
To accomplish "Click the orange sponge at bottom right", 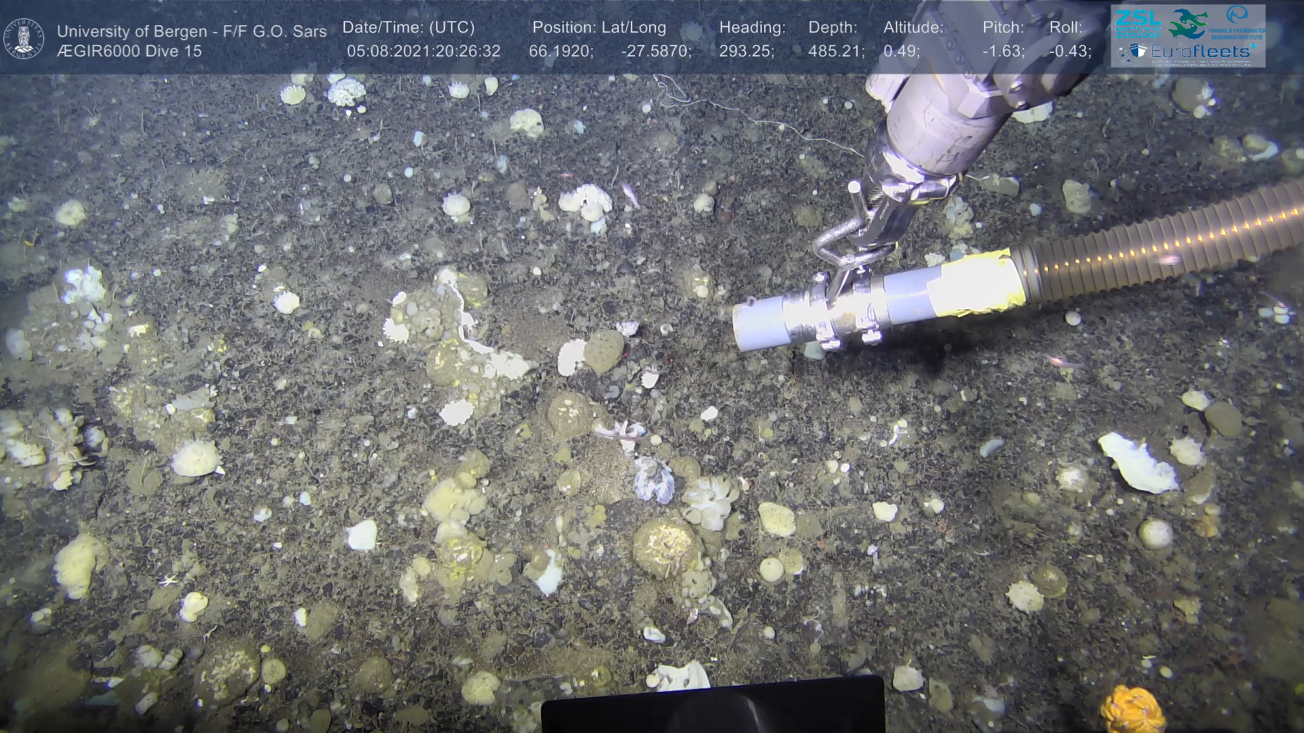I will (x=1132, y=709).
